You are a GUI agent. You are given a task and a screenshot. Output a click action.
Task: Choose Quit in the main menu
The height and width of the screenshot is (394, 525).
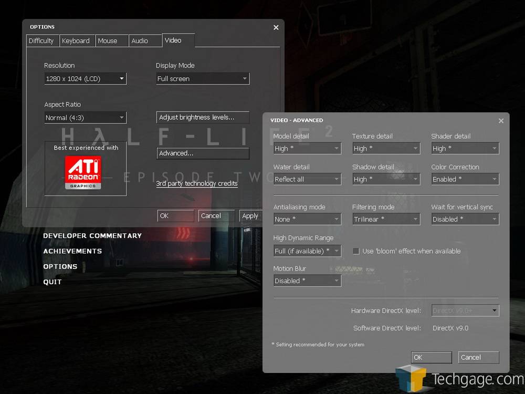pyautogui.click(x=52, y=282)
